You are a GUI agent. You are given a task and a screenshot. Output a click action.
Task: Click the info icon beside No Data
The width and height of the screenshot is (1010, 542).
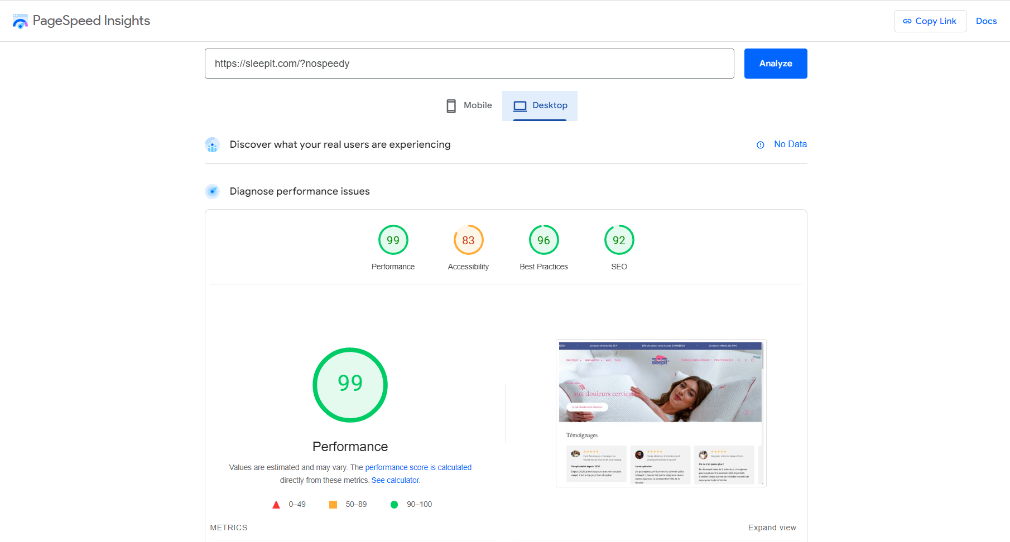[x=760, y=145]
